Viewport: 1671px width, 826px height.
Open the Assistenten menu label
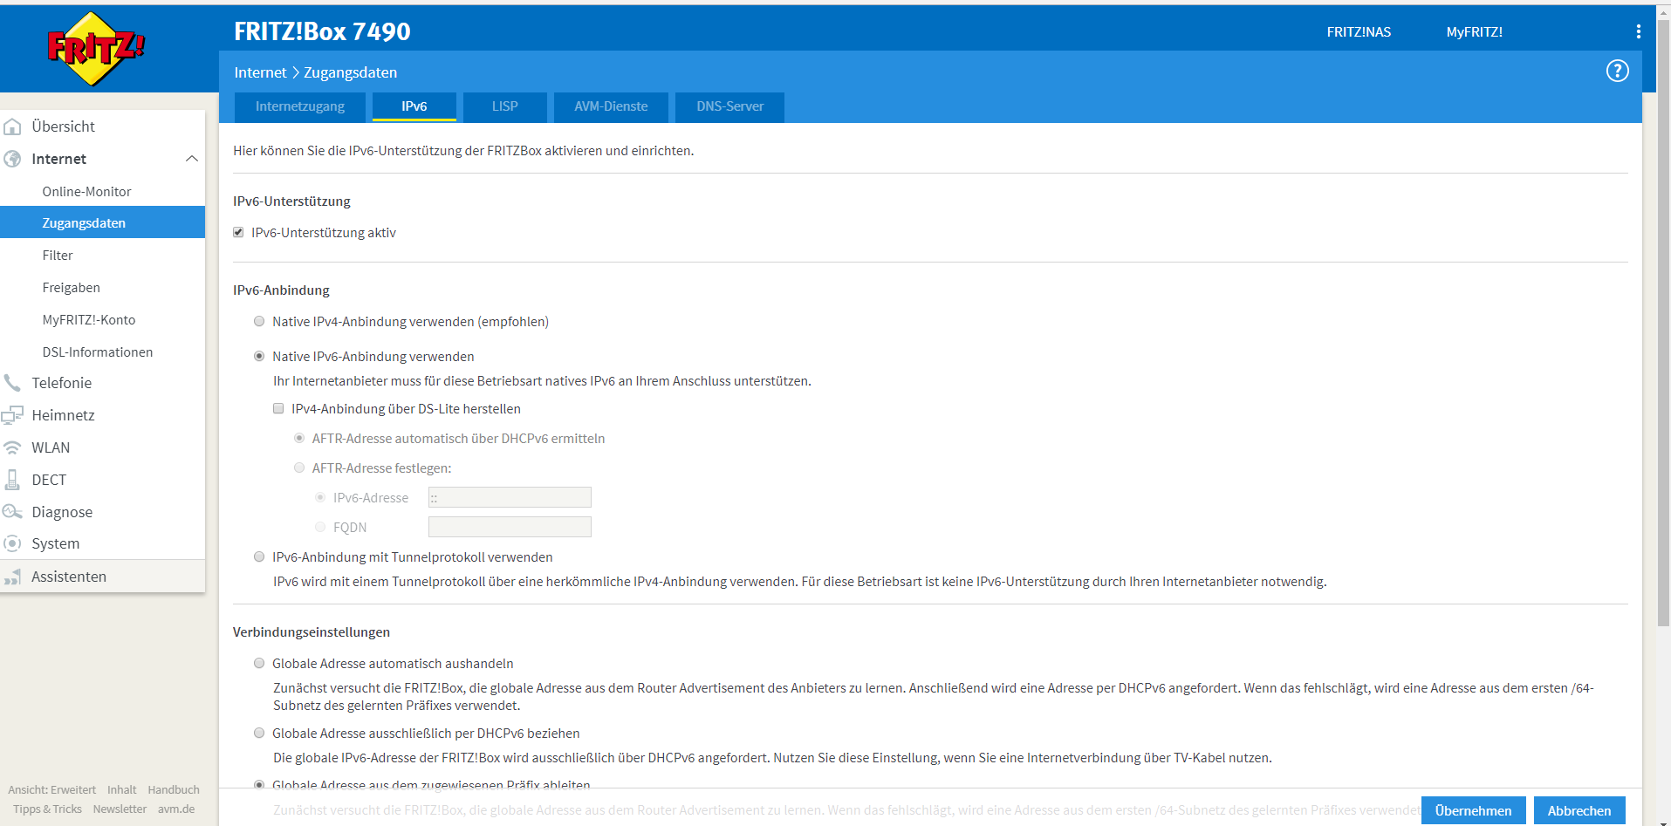69,577
